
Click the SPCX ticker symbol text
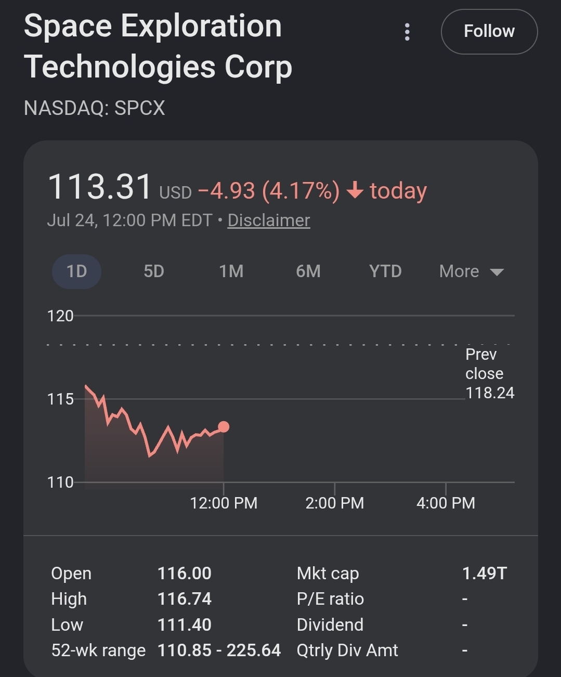pyautogui.click(x=139, y=108)
